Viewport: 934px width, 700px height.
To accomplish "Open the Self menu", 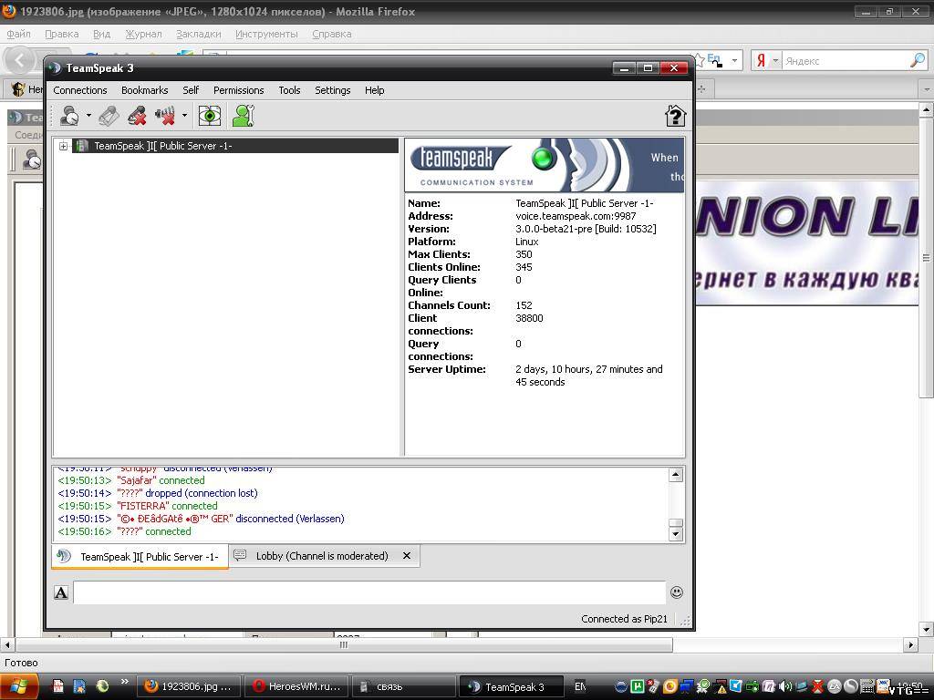I will 191,90.
